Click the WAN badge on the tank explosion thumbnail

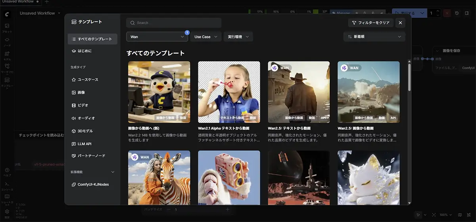click(350, 68)
